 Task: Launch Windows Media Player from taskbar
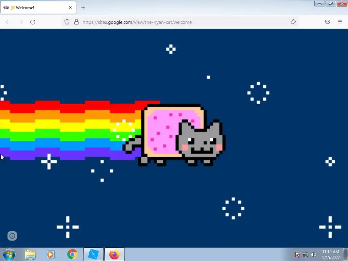click(x=50, y=254)
